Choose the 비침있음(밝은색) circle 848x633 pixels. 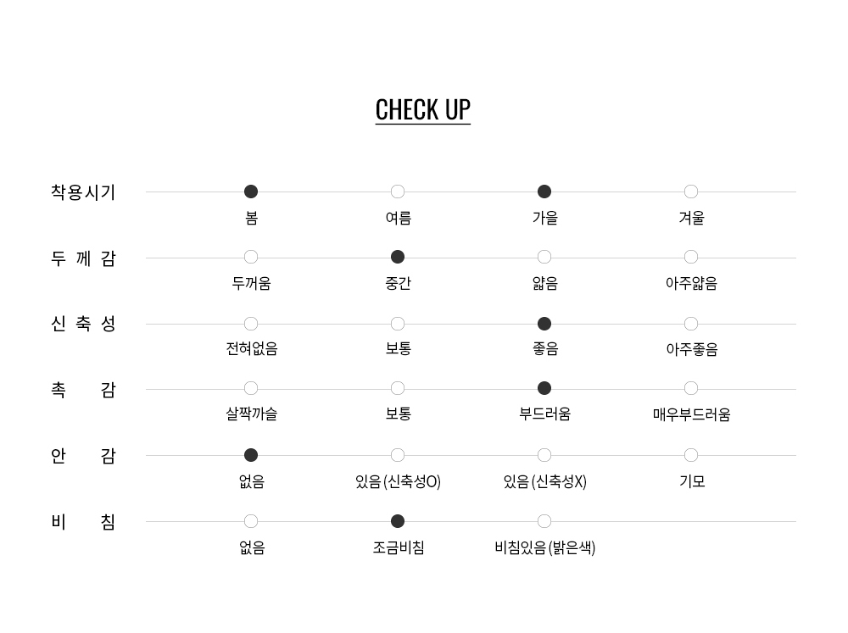tap(544, 521)
